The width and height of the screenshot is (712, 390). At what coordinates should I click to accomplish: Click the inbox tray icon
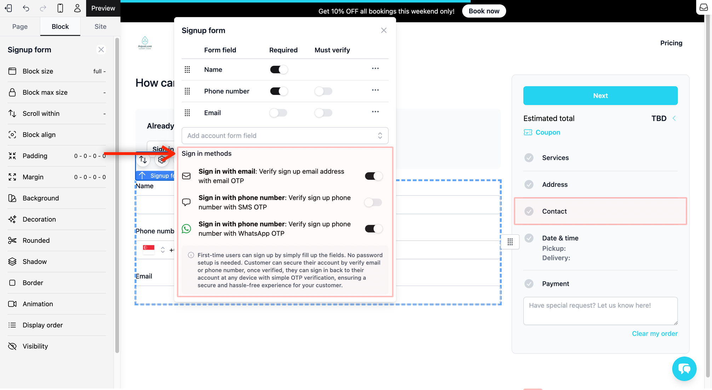click(x=704, y=7)
